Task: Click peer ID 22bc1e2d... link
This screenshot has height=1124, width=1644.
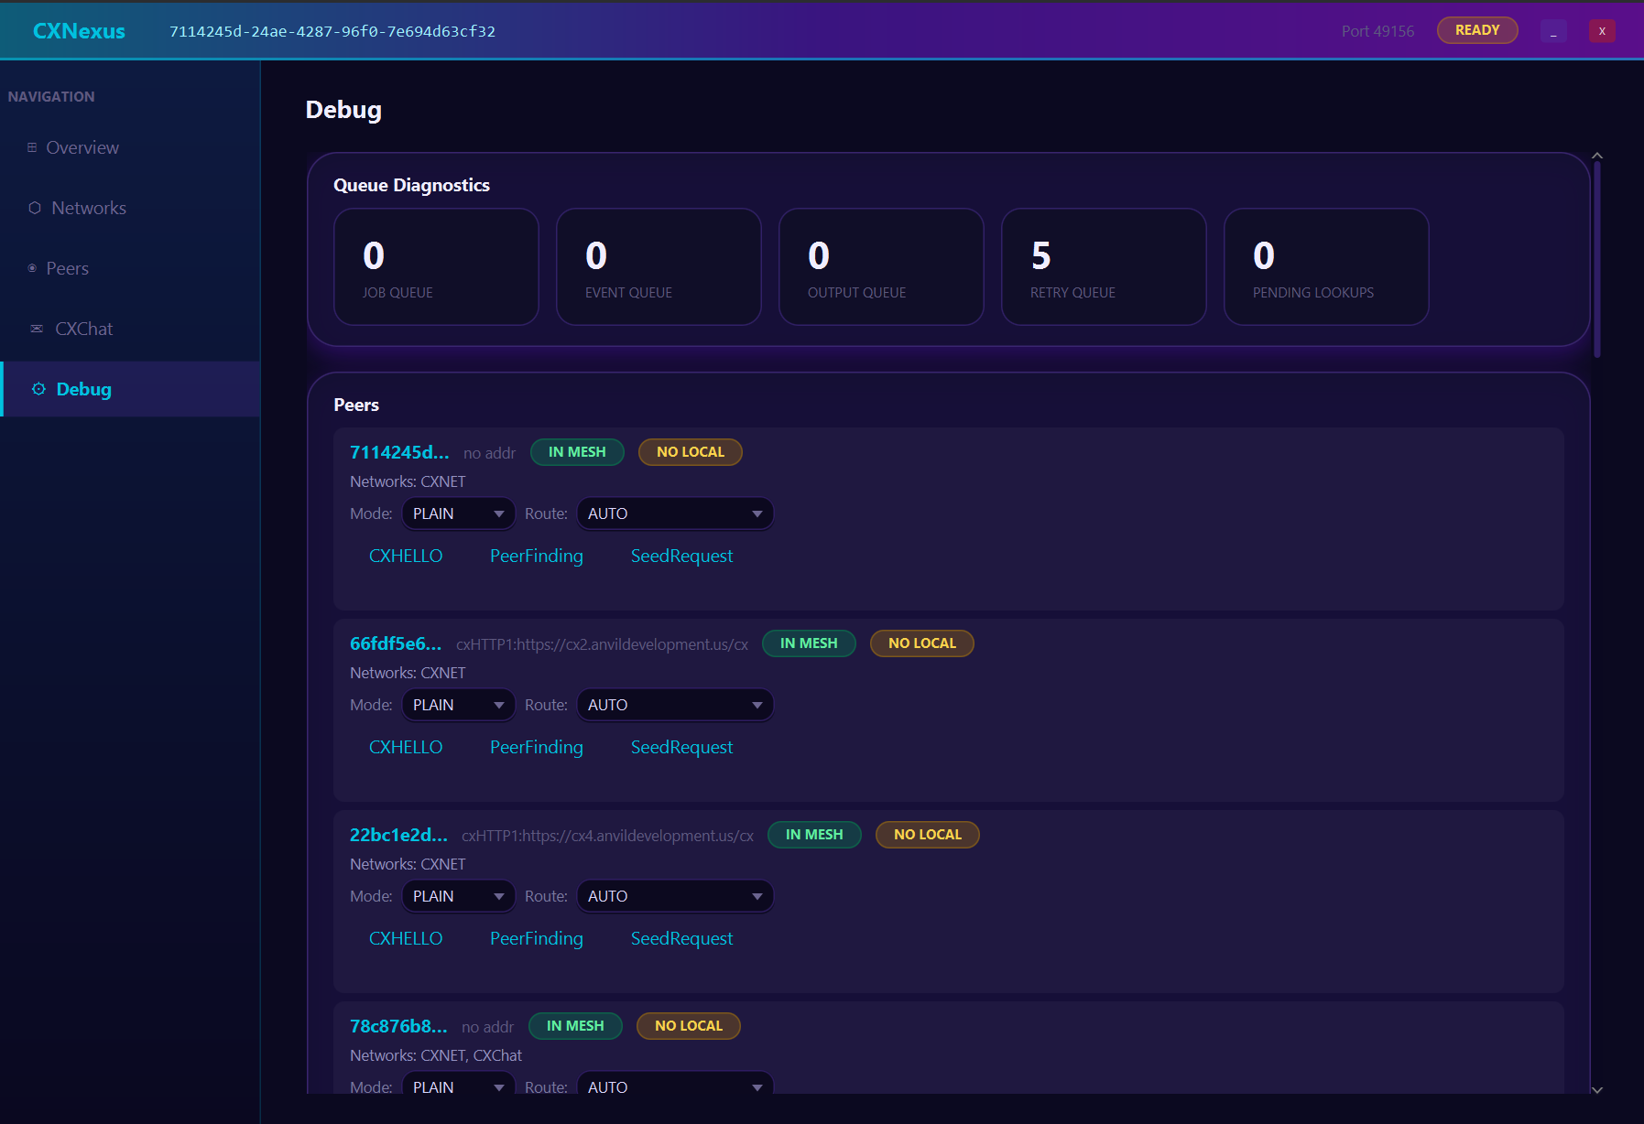Action: pyautogui.click(x=398, y=835)
